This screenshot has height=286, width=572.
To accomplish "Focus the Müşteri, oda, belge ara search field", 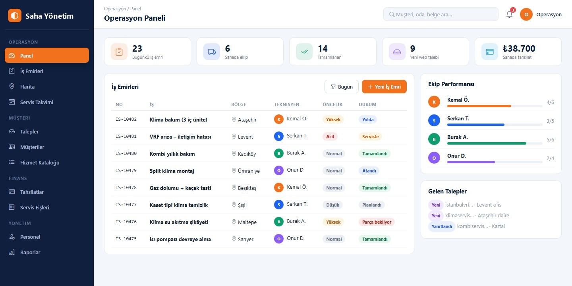I will click(441, 14).
